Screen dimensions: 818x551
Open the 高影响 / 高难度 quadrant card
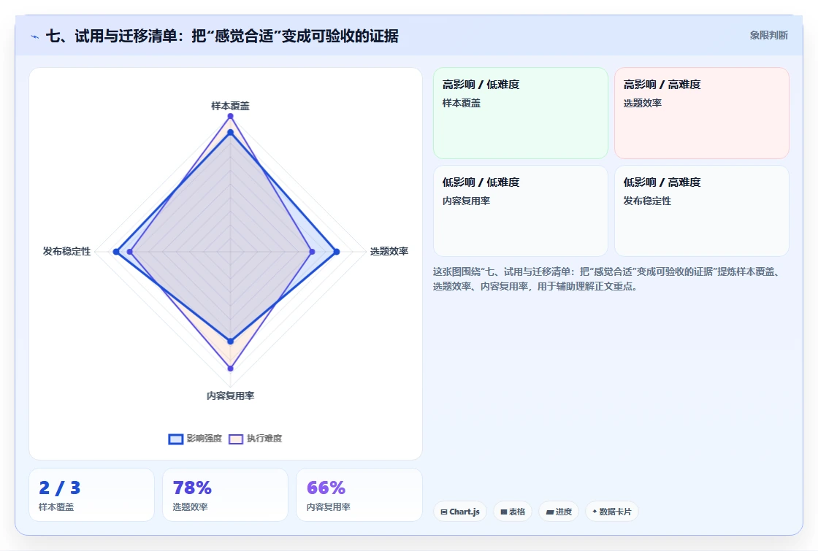(702, 112)
